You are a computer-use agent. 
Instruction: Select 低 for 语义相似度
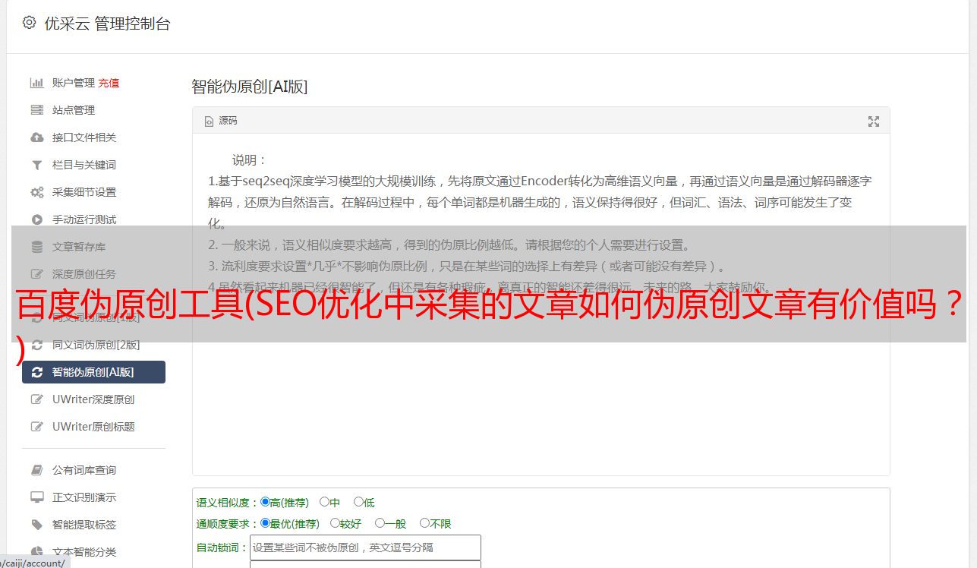pos(358,502)
